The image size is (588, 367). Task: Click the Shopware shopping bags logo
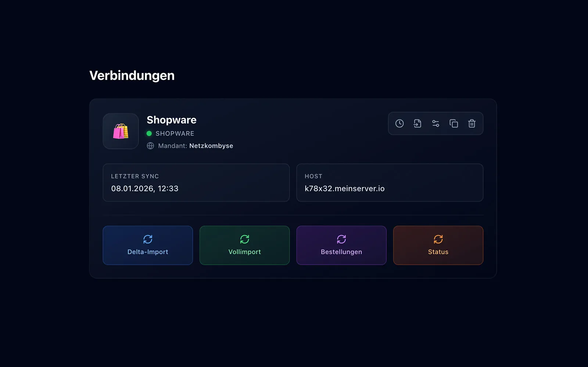tap(121, 131)
